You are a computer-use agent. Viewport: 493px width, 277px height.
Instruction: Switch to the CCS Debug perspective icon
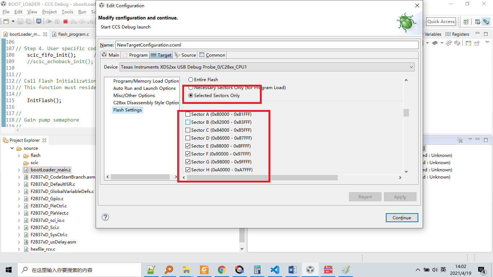point(486,22)
